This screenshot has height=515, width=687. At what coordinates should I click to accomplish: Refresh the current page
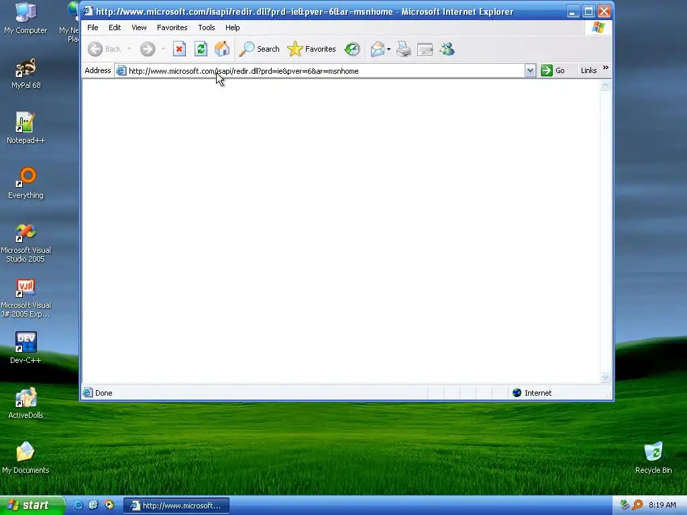tap(201, 49)
